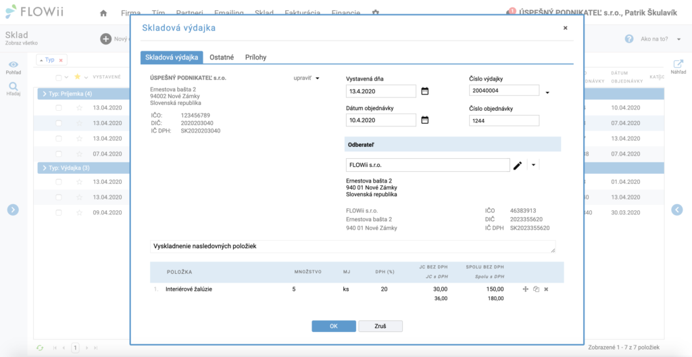The image size is (692, 357).
Task: Star the 07.04.2020 row
Action: (80, 153)
